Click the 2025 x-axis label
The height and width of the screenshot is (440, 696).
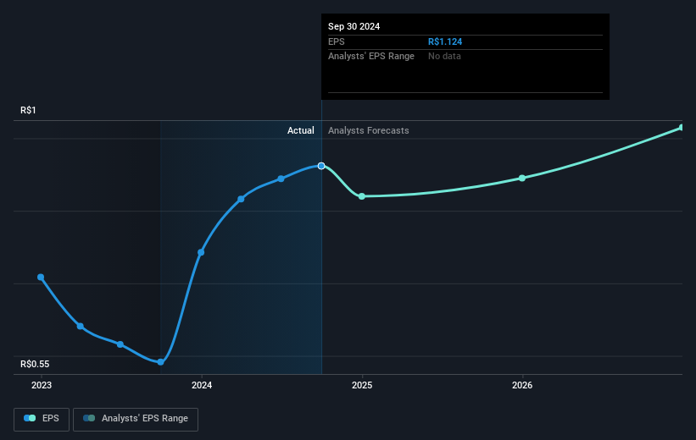[x=362, y=386]
